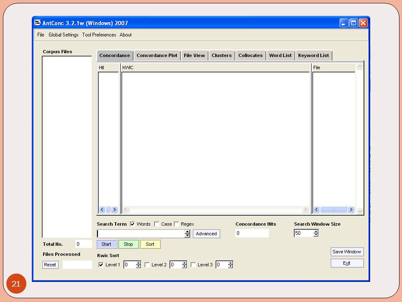402x302 pixels.
Task: Open the File menu
Action: [x=41, y=35]
